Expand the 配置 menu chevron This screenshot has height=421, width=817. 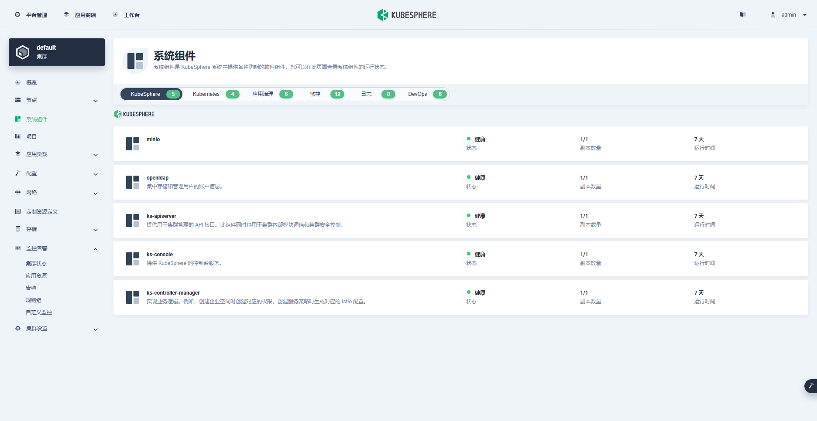coord(96,174)
